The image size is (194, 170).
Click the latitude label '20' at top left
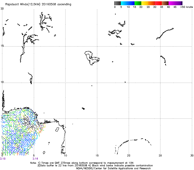click(2, 9)
